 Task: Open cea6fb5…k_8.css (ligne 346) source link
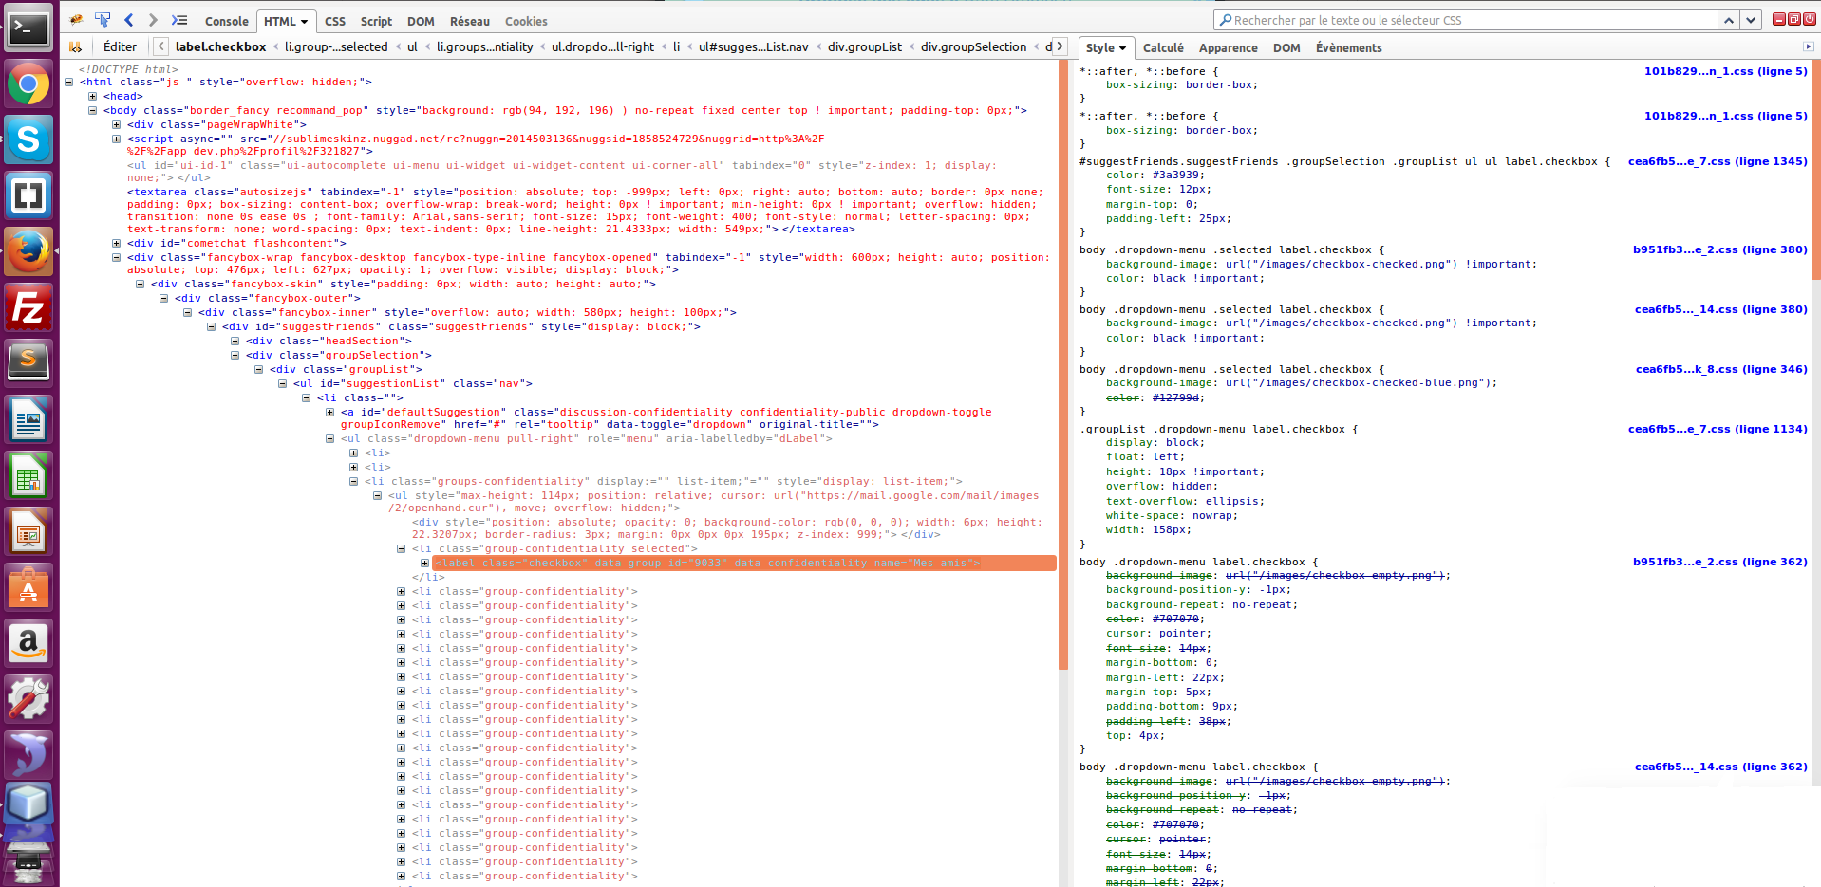click(1721, 369)
